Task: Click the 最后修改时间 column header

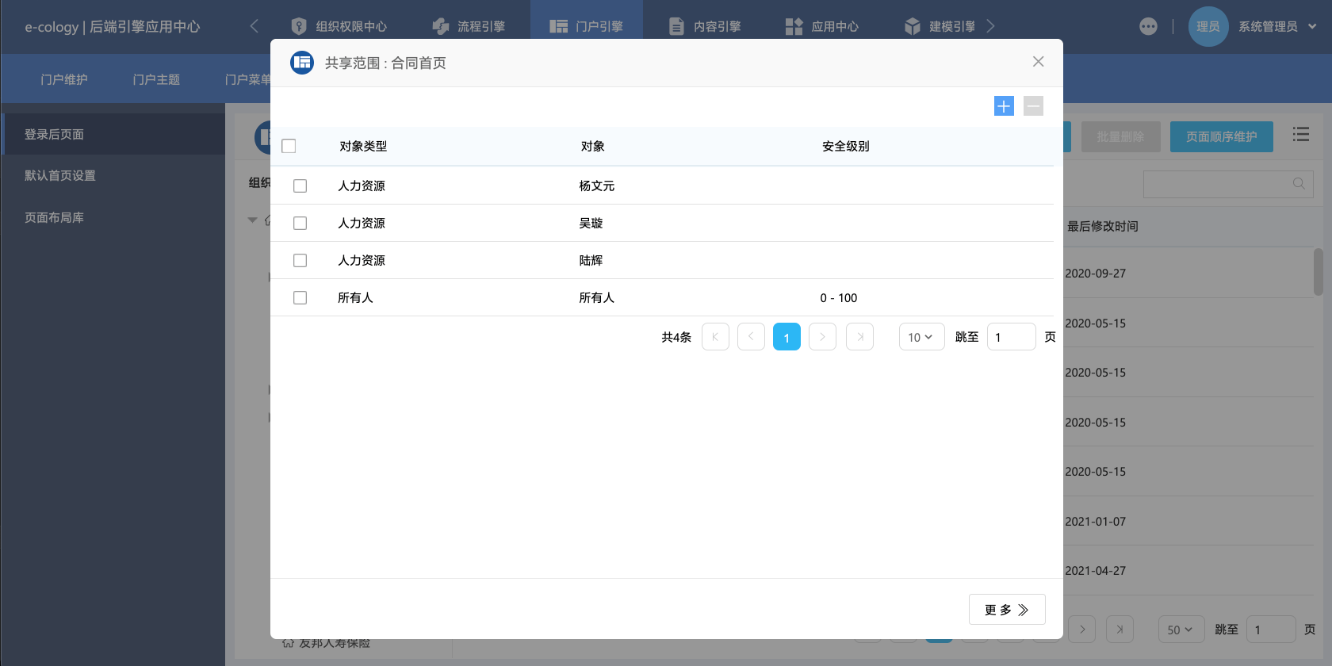Action: [x=1102, y=226]
